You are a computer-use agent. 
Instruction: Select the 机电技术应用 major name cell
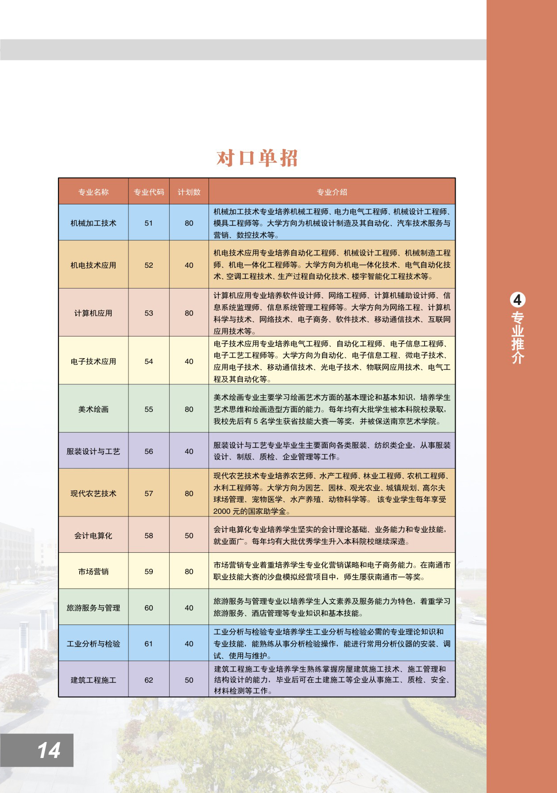coord(93,265)
